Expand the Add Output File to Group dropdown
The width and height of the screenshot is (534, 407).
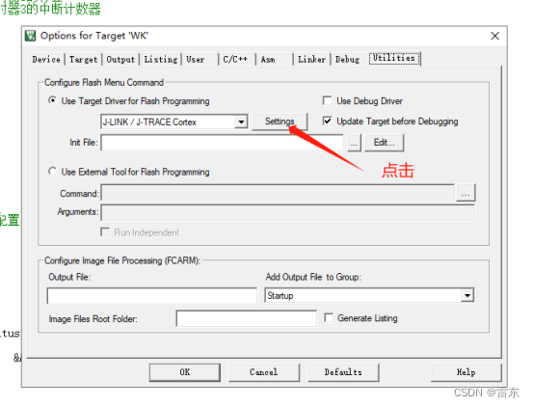click(467, 295)
